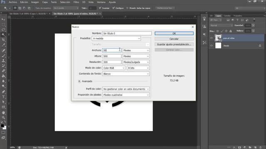Click the Nombre input field

[127, 34]
